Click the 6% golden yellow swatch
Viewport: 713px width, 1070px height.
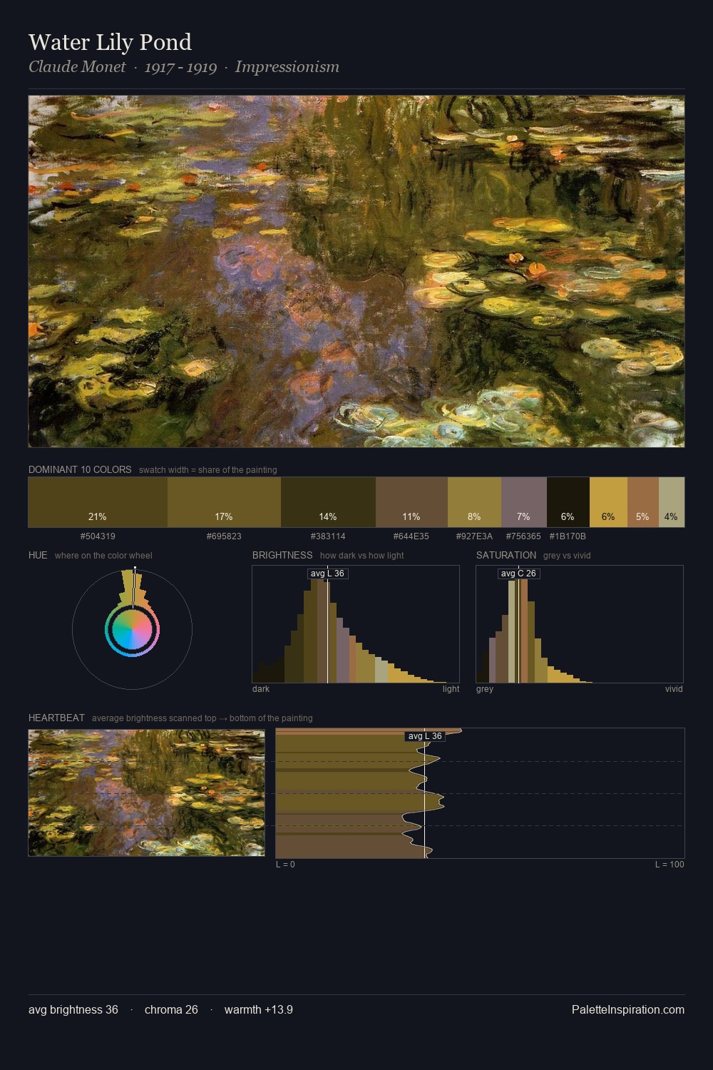(x=608, y=502)
